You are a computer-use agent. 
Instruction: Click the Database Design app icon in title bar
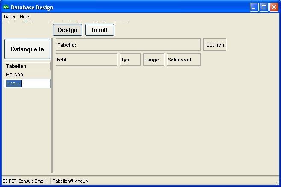(6, 7)
